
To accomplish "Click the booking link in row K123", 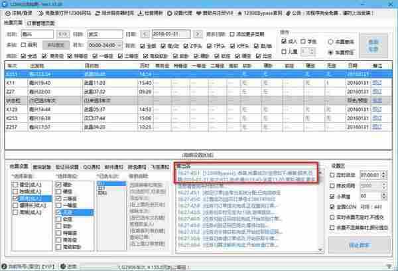I will pos(377,110).
